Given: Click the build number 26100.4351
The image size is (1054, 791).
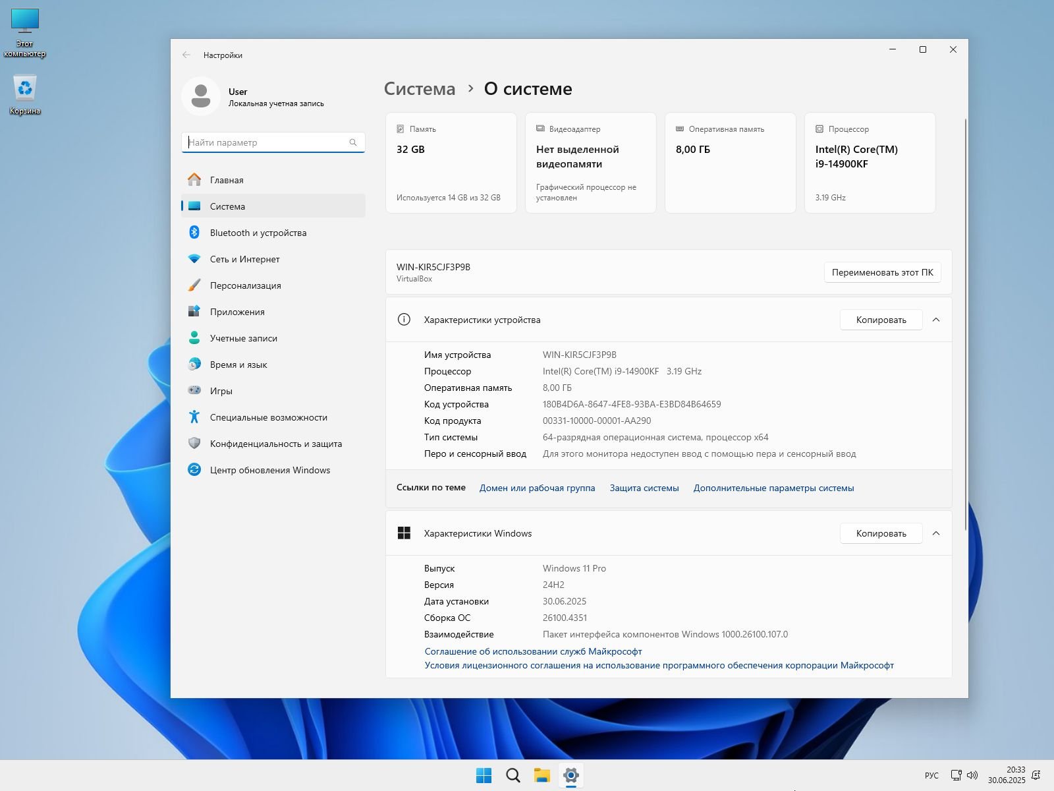Looking at the screenshot, I should 565,618.
